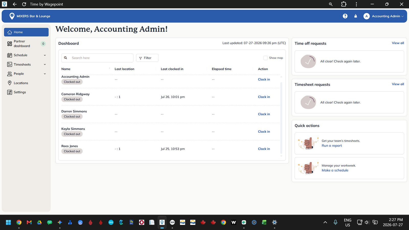
Task: Open the browser extensions puzzle icon
Action: tap(344, 4)
